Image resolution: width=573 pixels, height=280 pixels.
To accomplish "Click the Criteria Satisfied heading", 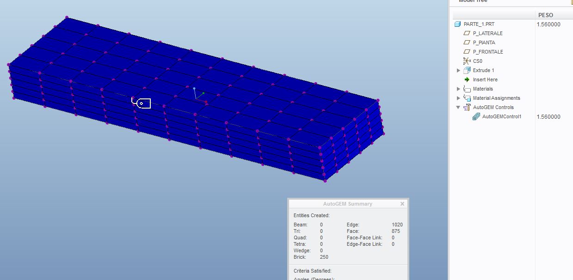I will coord(312,271).
